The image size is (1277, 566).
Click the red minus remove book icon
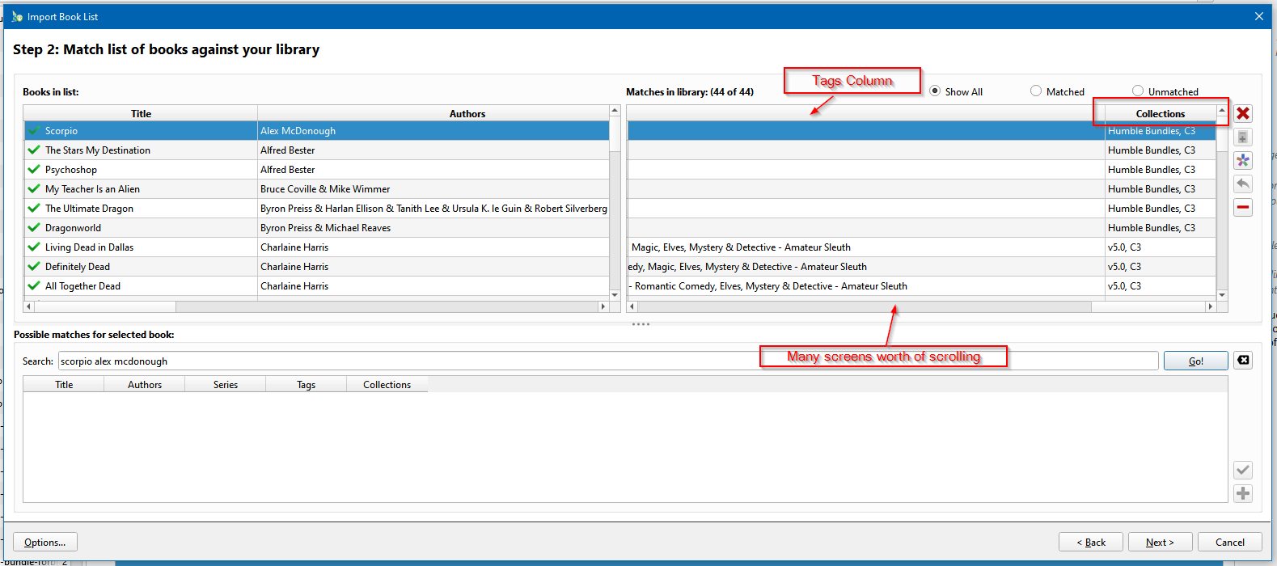tap(1243, 208)
